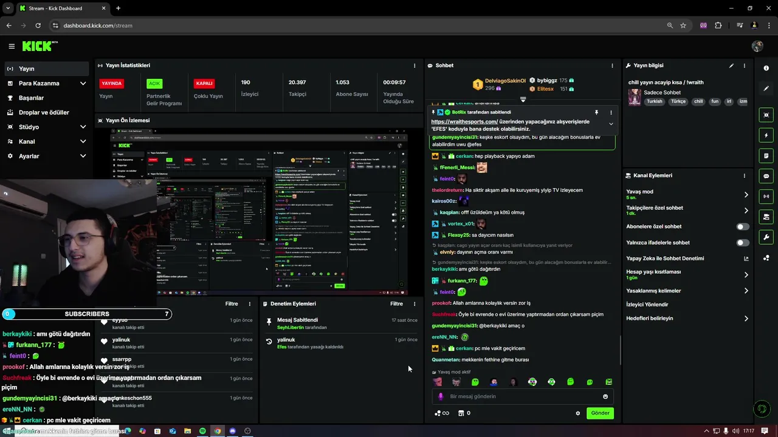The width and height of the screenshot is (778, 437).
Task: Open chat settings gear next to Gönder
Action: (x=577, y=413)
